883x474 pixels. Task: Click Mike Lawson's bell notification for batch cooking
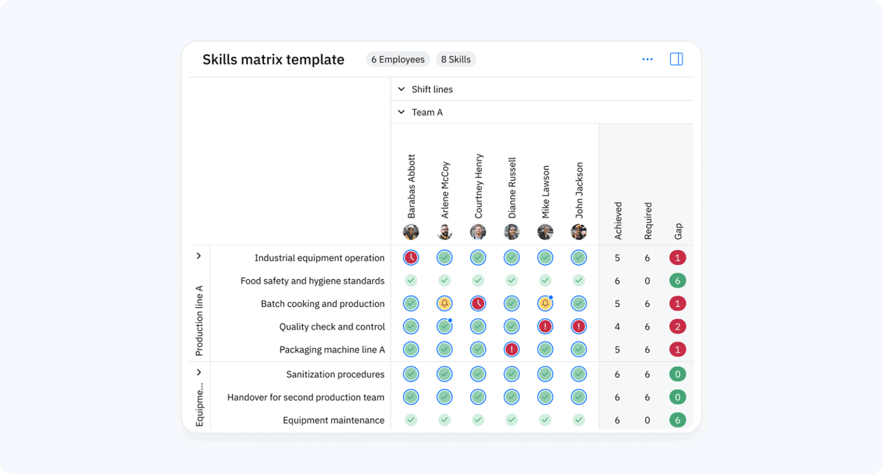tap(545, 304)
